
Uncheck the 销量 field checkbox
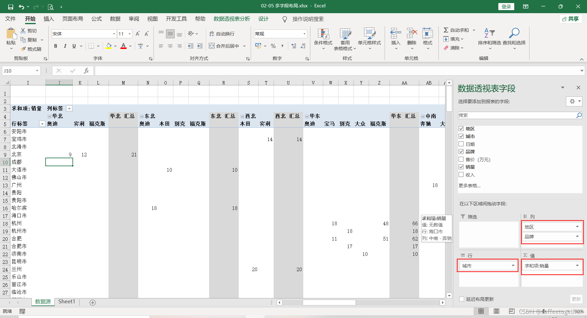point(461,167)
